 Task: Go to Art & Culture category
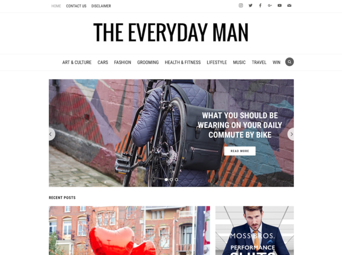[77, 62]
